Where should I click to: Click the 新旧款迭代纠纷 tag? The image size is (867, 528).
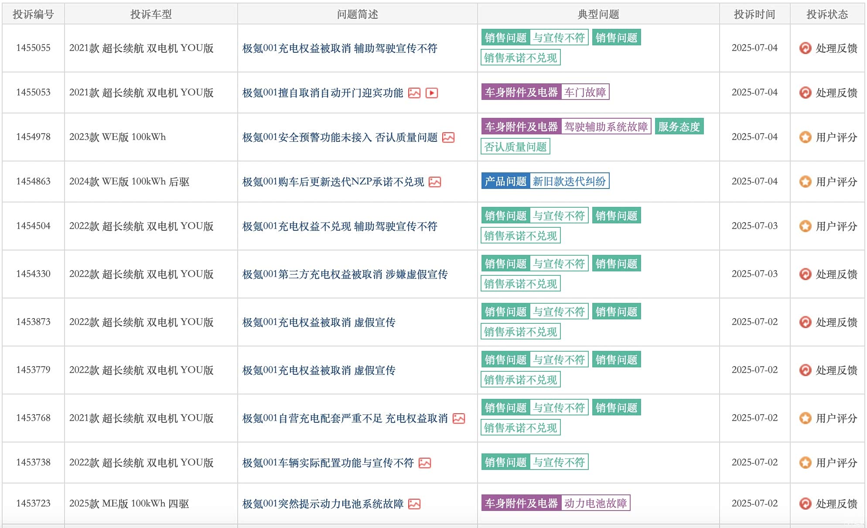click(569, 181)
